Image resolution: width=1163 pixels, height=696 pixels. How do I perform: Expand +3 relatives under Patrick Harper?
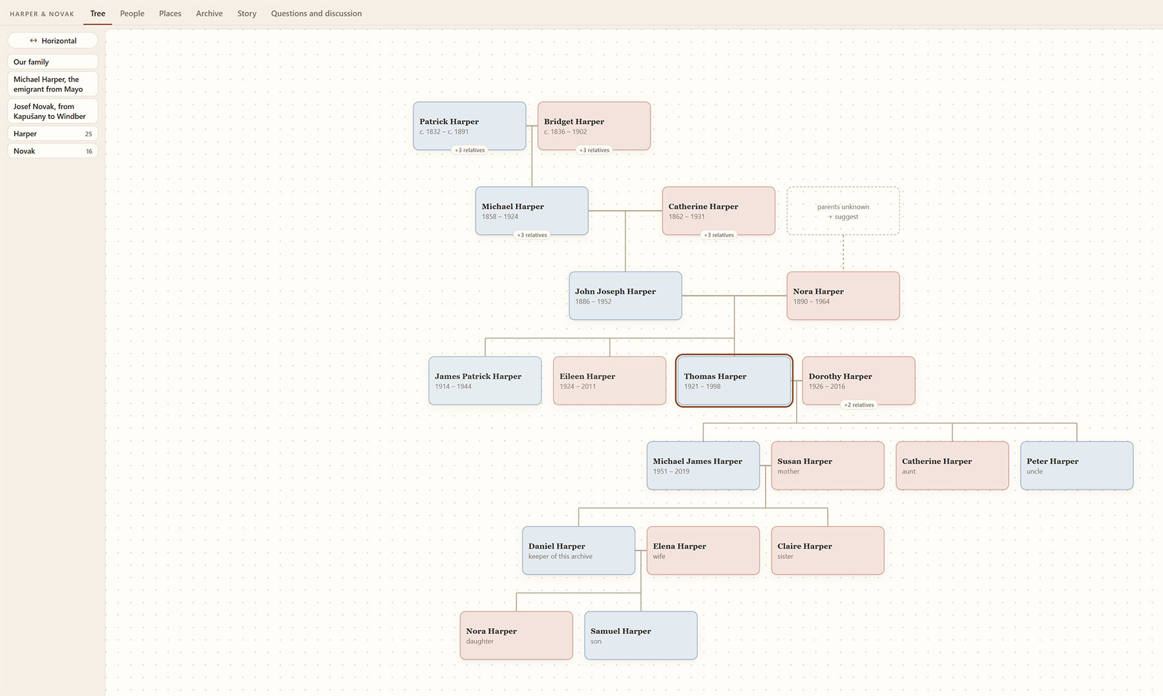point(470,150)
